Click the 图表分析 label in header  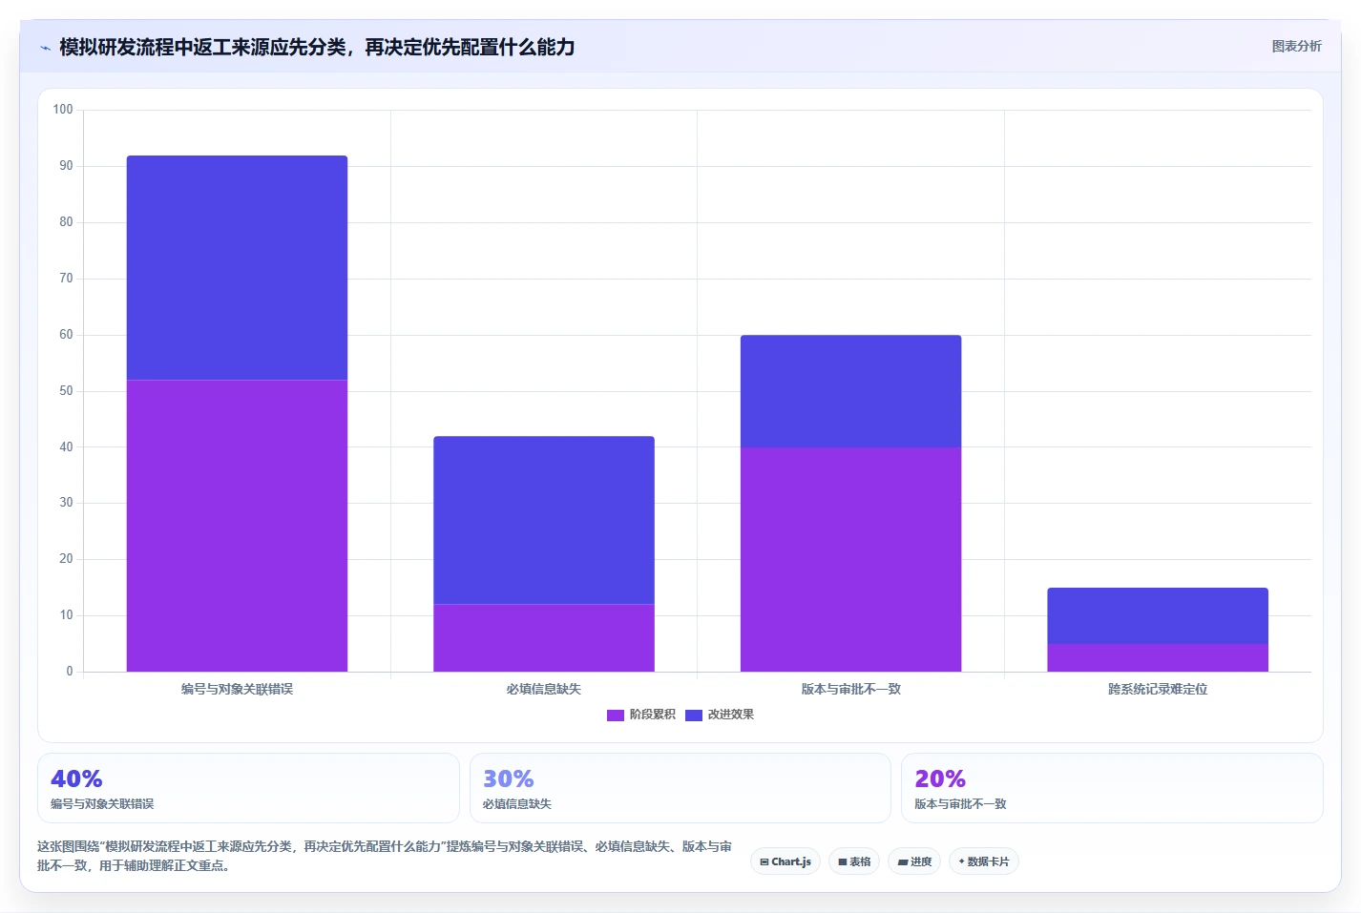pos(1296,46)
